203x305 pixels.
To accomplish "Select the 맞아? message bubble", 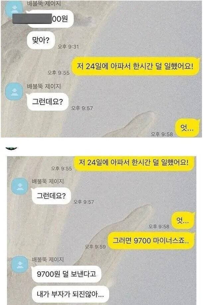I will point(41,40).
